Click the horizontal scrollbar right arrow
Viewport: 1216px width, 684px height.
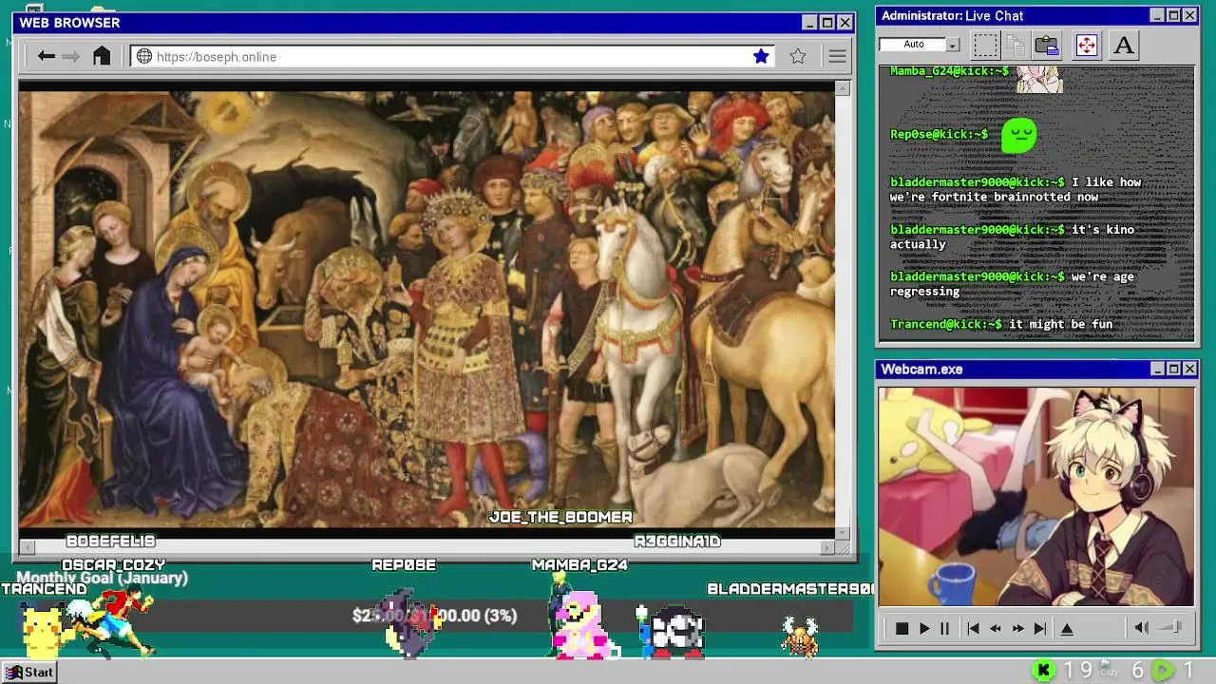827,547
